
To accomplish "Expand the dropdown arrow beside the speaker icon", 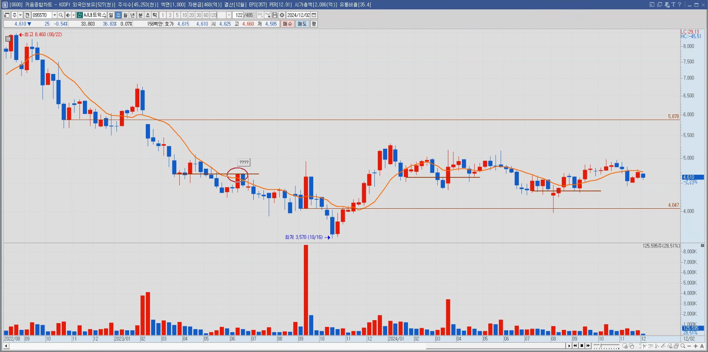I will tap(74, 15).
